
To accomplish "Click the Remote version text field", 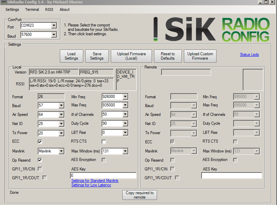I will [186, 72].
